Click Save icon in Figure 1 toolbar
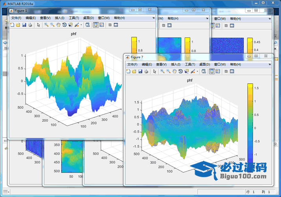Image resolution: width=281 pixels, height=197 pixels. pyautogui.click(x=24, y=25)
